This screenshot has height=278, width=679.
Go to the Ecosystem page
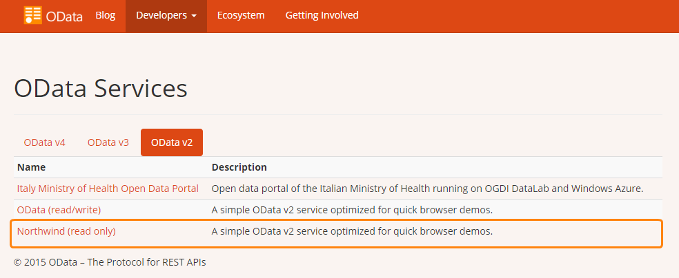tap(241, 16)
